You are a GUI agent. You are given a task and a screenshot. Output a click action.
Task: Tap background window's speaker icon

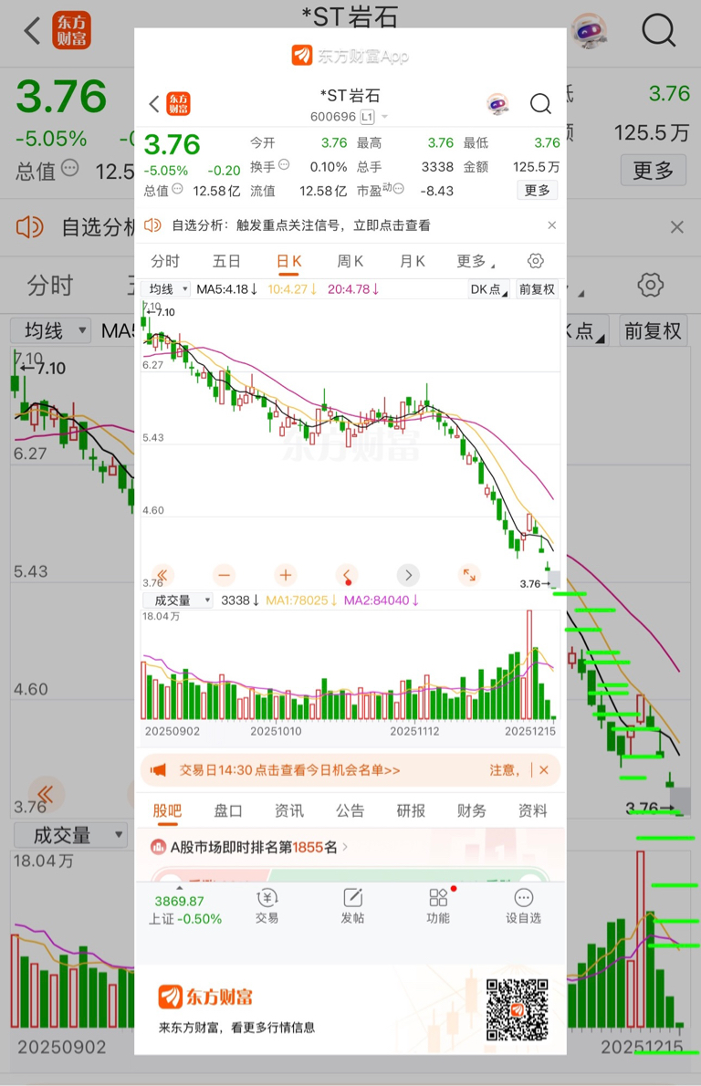[x=30, y=226]
